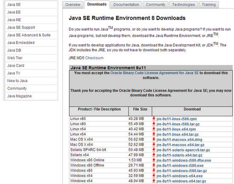The width and height of the screenshot is (234, 184).
Task: Open Java EE in the sidebar
Action: [x=31, y=12]
